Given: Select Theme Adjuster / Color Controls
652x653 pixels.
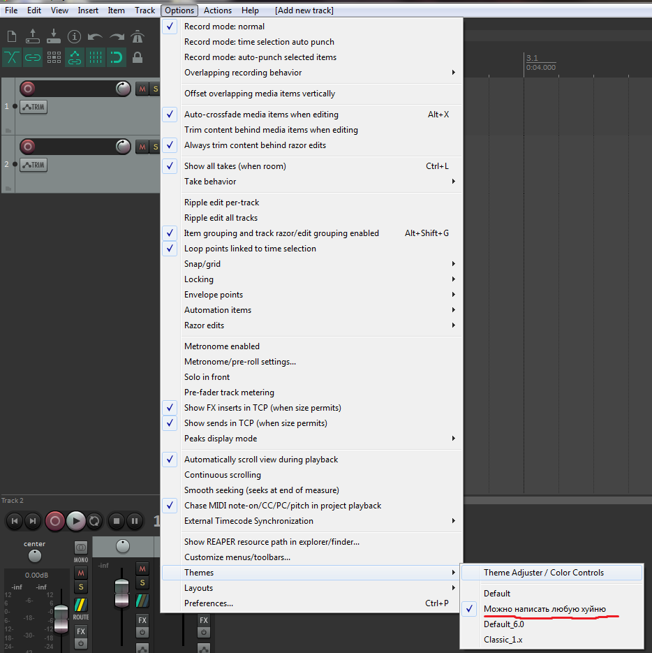Looking at the screenshot, I should tap(551, 573).
